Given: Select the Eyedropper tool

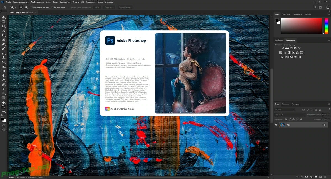Looking at the screenshot, I should coord(4,44).
